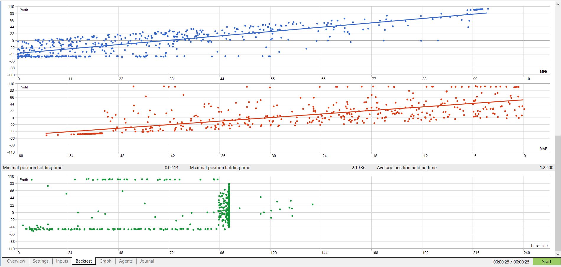View the Journal tab
This screenshot has width=561, height=267.
coord(147,261)
